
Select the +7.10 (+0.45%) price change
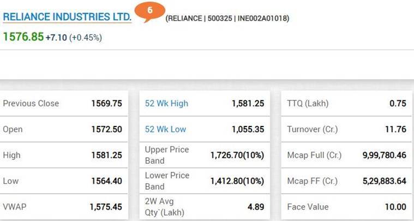click(x=74, y=37)
